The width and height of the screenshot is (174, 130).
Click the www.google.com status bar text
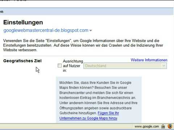(x=147, y=126)
